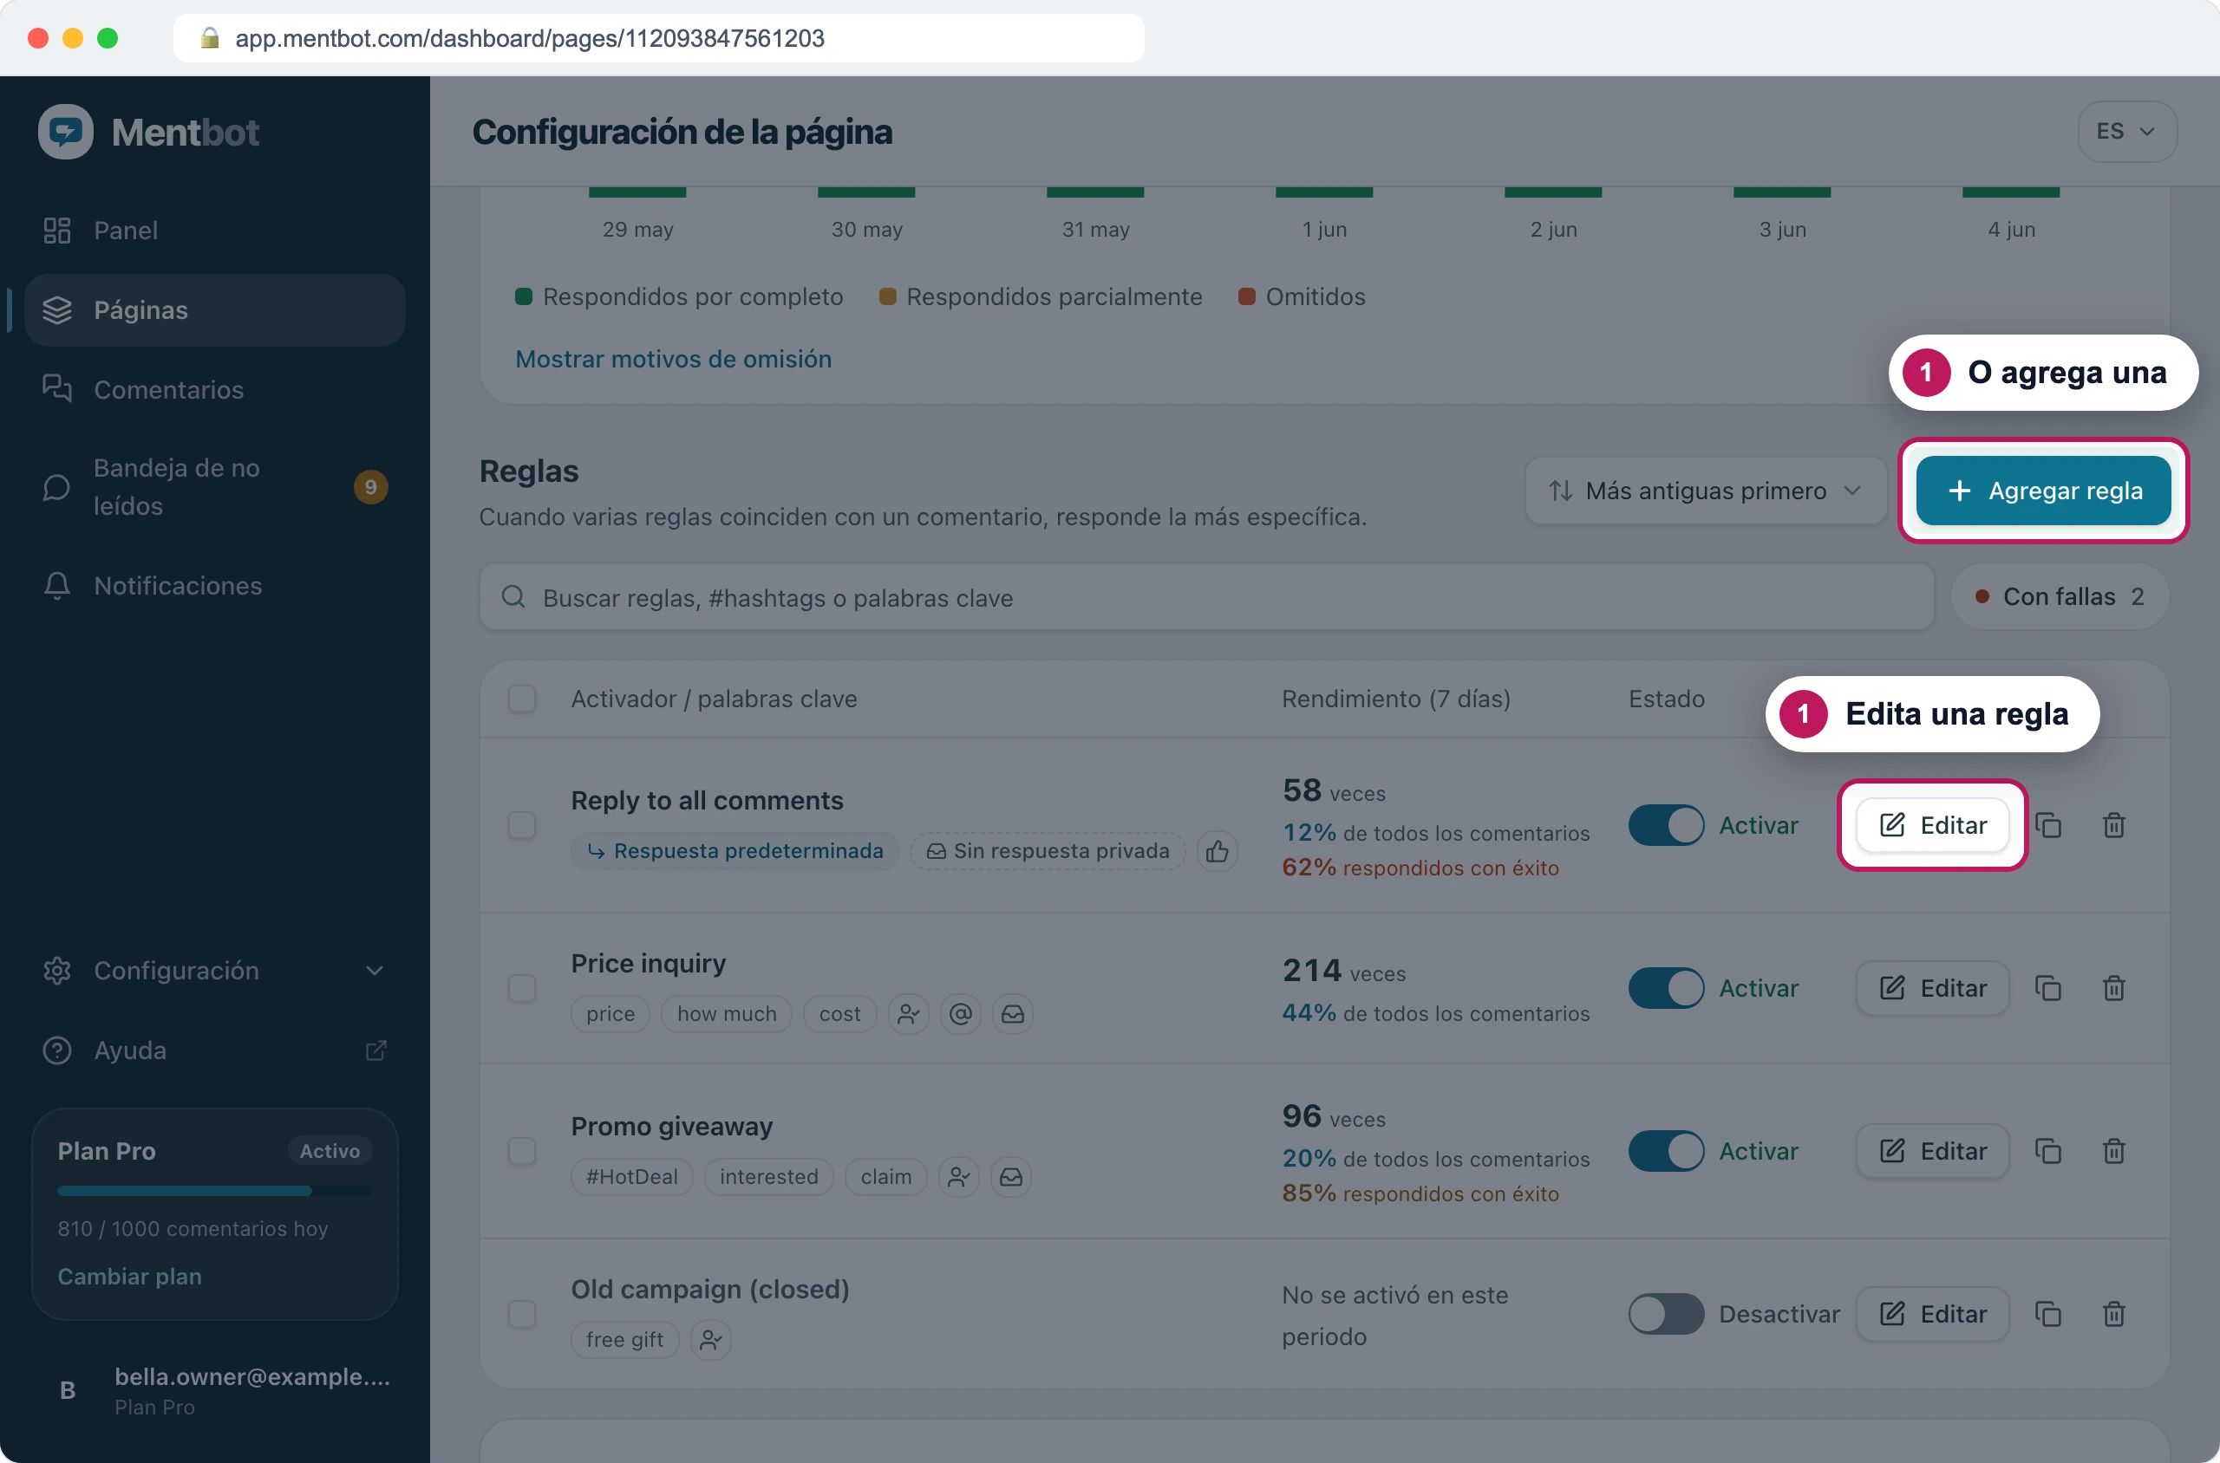Enable the Old campaign (closed) rule switch
This screenshot has width=2220, height=1463.
point(1667,1314)
